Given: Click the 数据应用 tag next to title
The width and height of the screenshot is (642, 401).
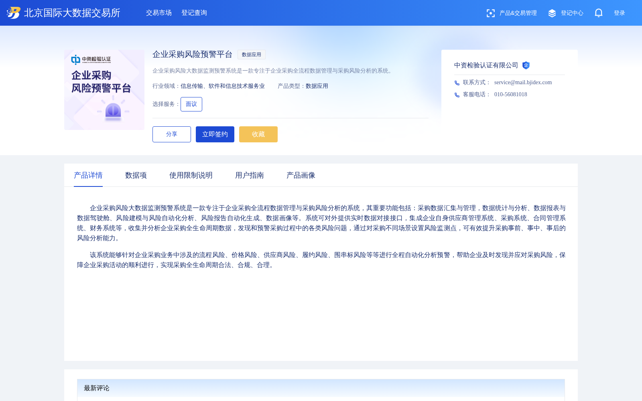Looking at the screenshot, I should tap(252, 55).
